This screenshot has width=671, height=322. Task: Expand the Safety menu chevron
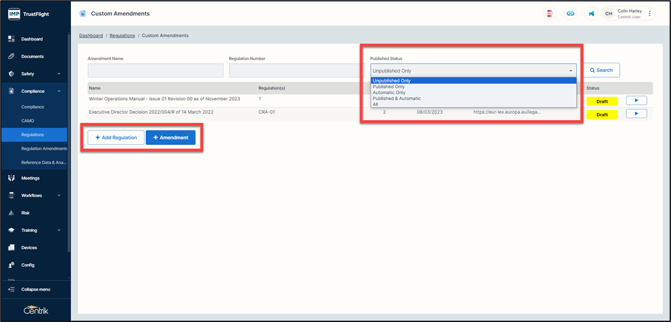pyautogui.click(x=59, y=74)
